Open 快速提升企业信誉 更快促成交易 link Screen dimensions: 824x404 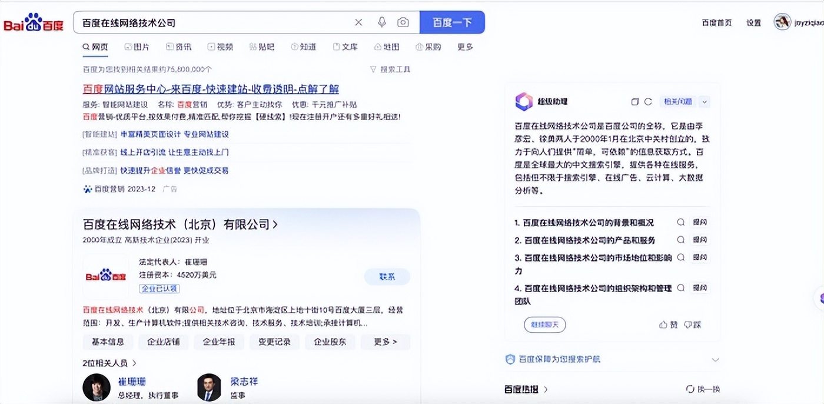(x=175, y=171)
